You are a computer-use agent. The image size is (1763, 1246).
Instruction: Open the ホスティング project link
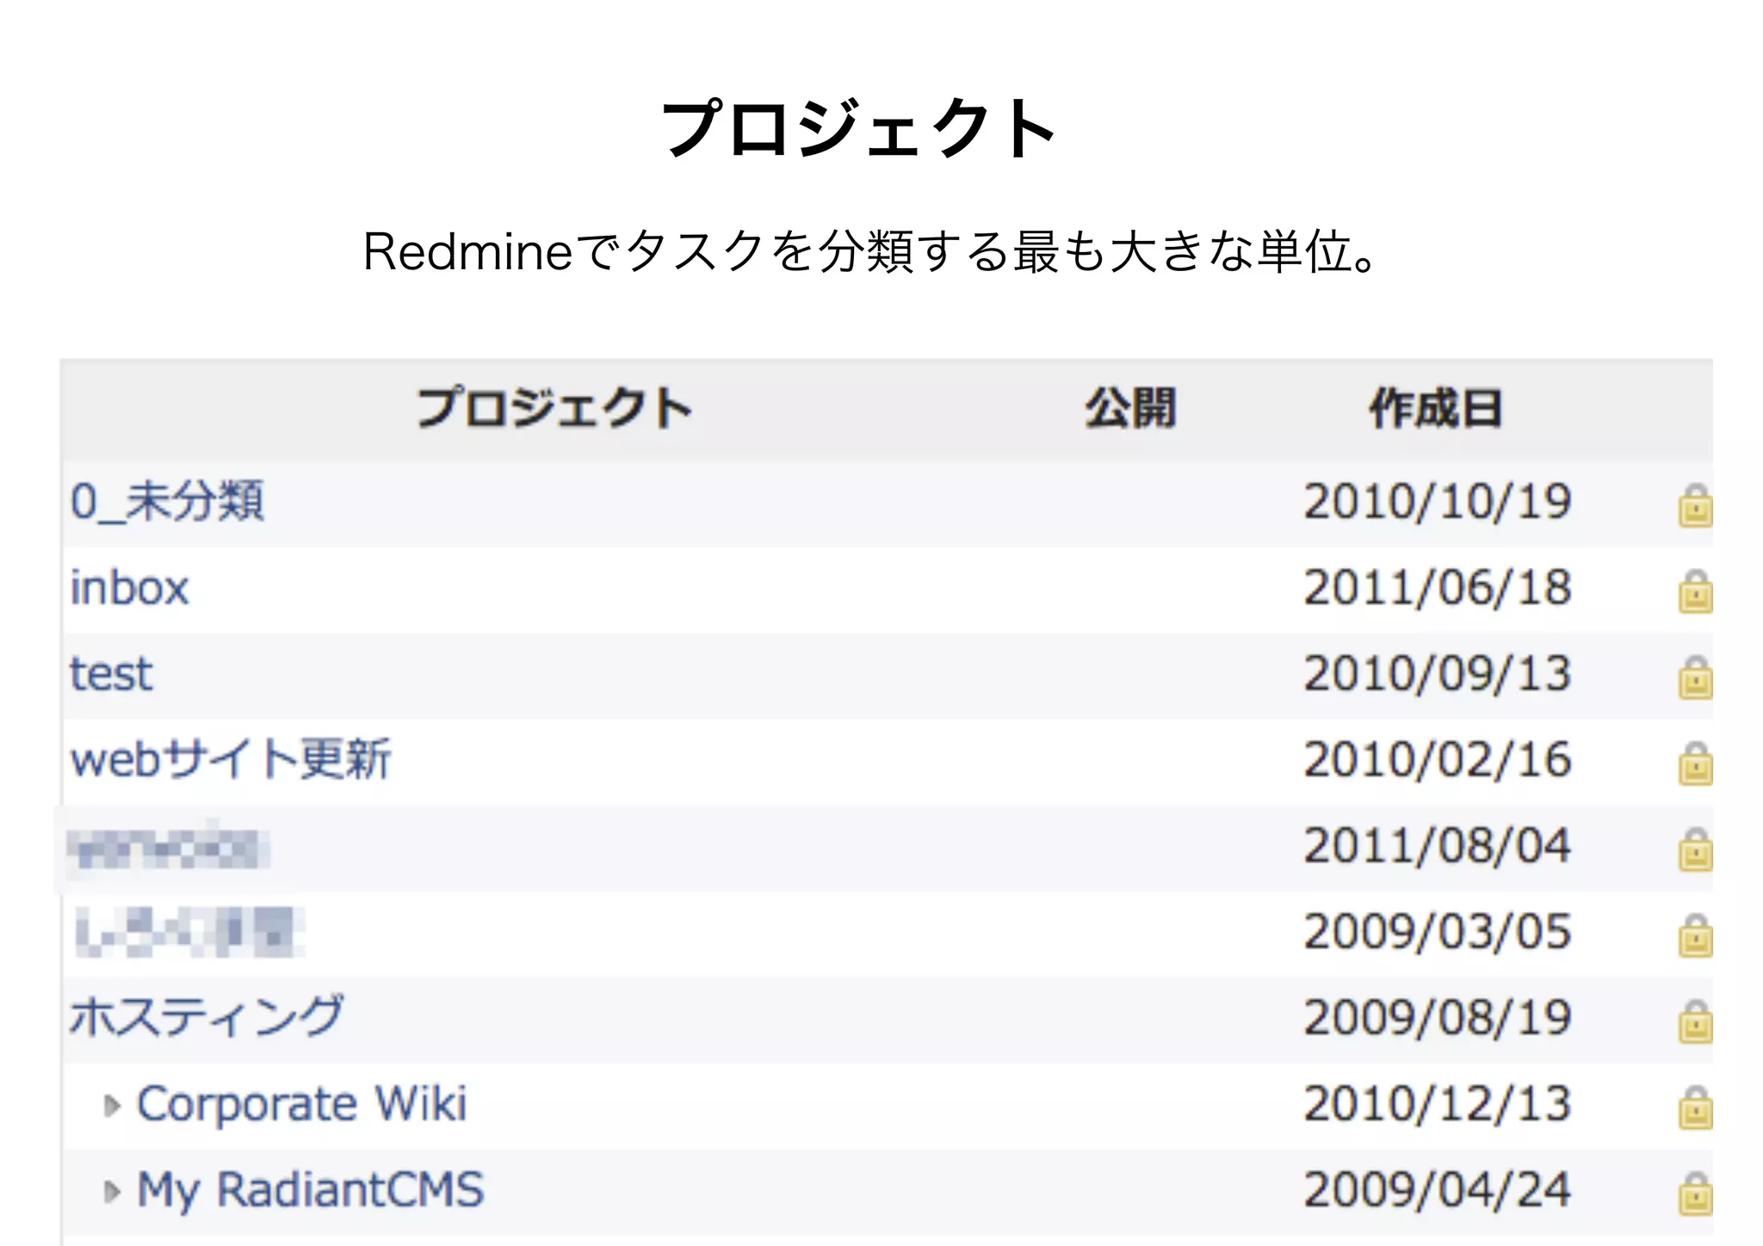(x=207, y=1017)
